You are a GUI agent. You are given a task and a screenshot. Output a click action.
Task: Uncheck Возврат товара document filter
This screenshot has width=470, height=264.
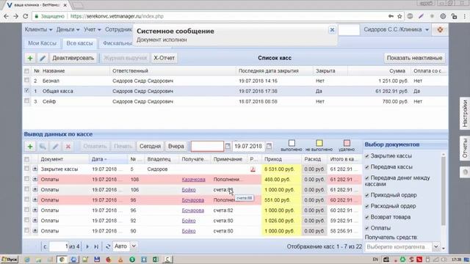pos(367,217)
